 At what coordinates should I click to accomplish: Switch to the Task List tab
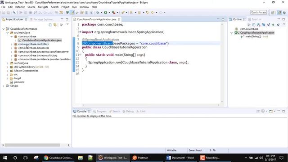click(255, 19)
